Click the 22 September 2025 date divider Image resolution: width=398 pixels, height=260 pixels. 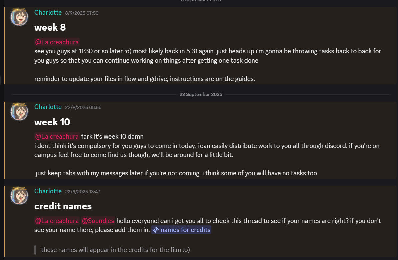click(201, 94)
